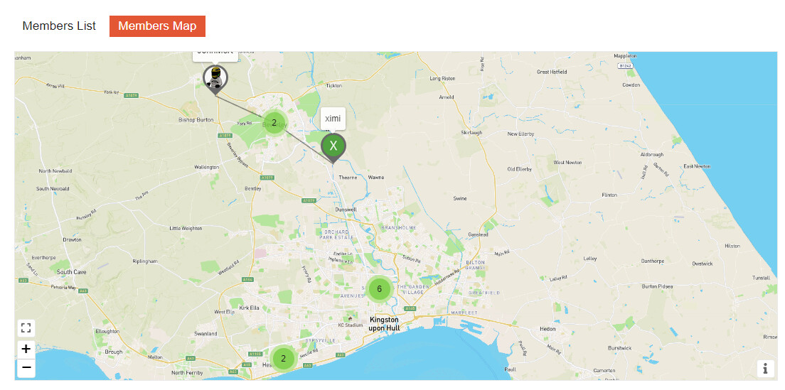Viewport: 785px width, 390px height.
Task: Toggle fullscreen map view
Action: [26, 328]
